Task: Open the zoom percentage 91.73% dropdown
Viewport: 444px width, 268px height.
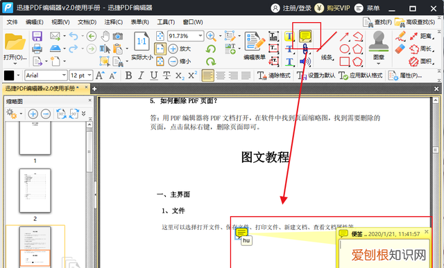Action: point(200,36)
